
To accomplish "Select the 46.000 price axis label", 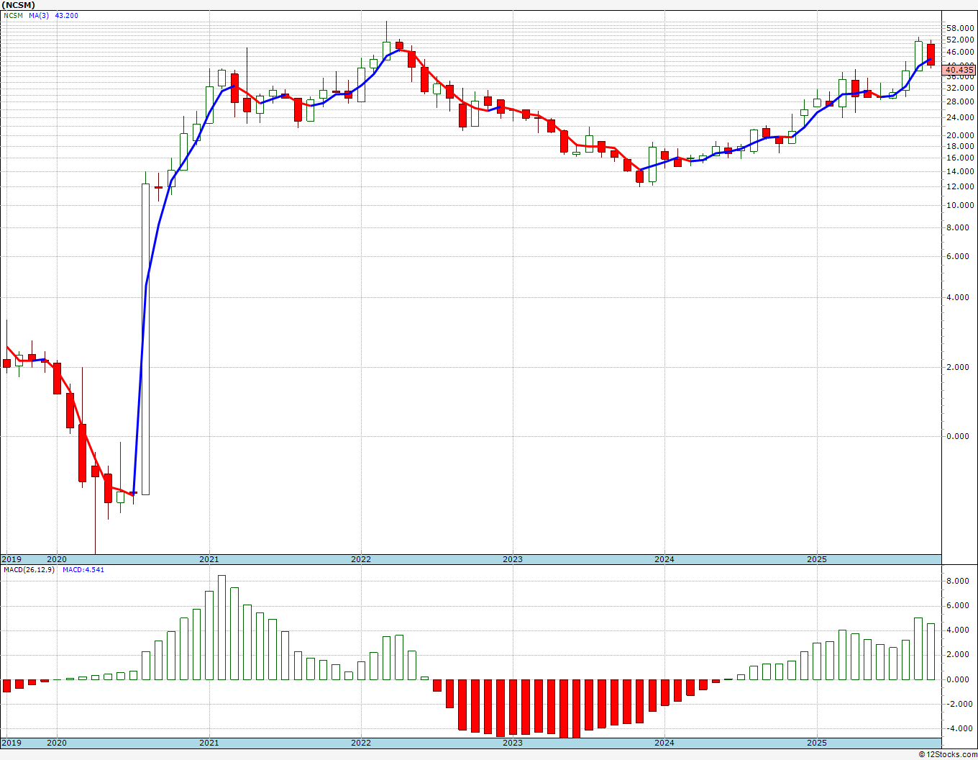I will tap(960, 53).
